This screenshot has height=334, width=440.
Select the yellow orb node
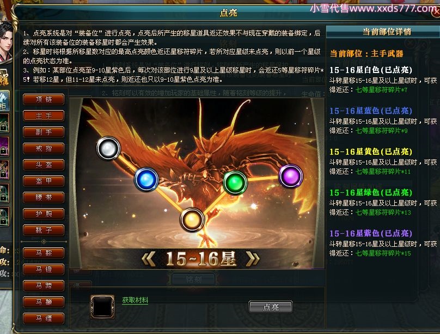tap(192, 220)
